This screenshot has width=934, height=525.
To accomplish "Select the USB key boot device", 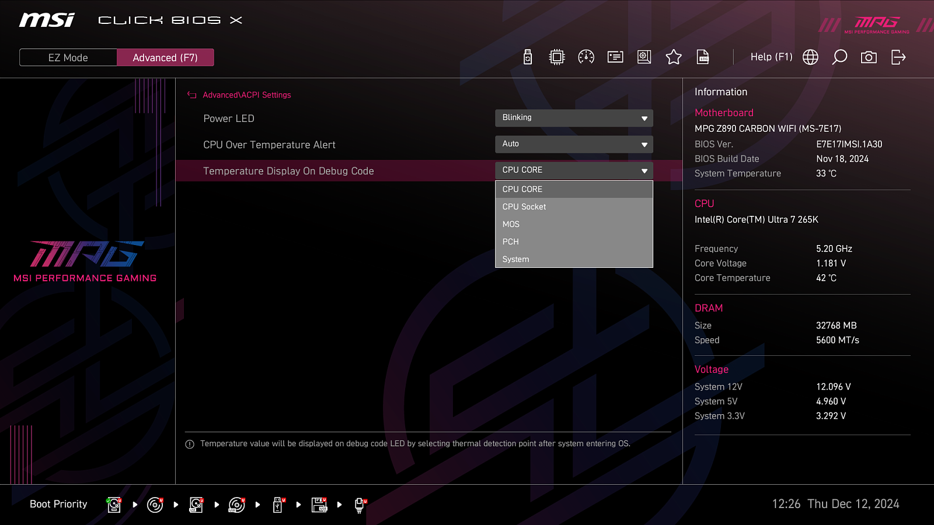I will click(x=278, y=505).
